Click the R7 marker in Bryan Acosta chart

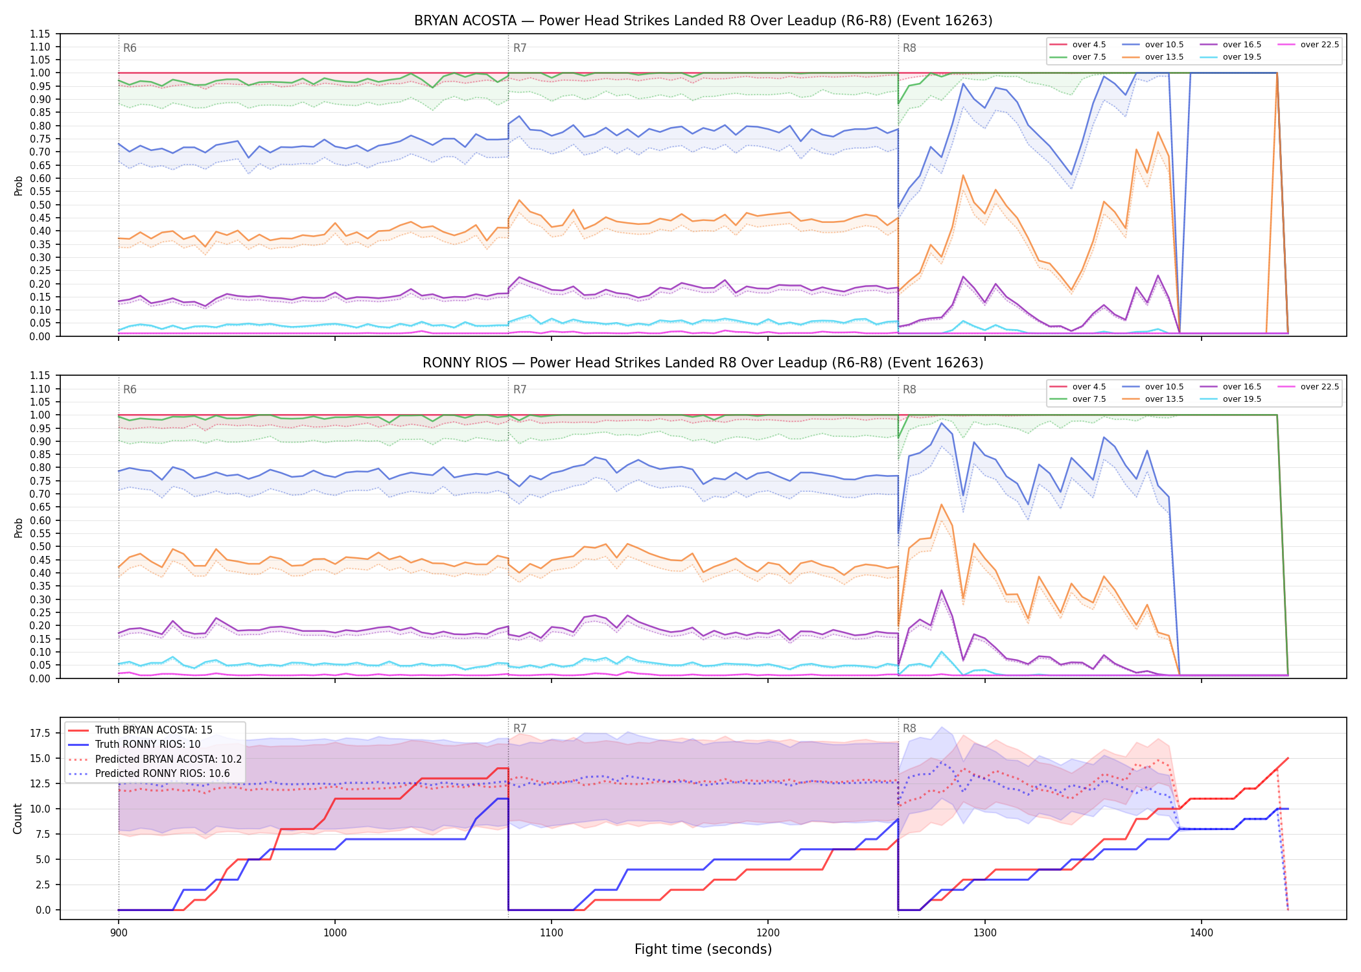520,48
